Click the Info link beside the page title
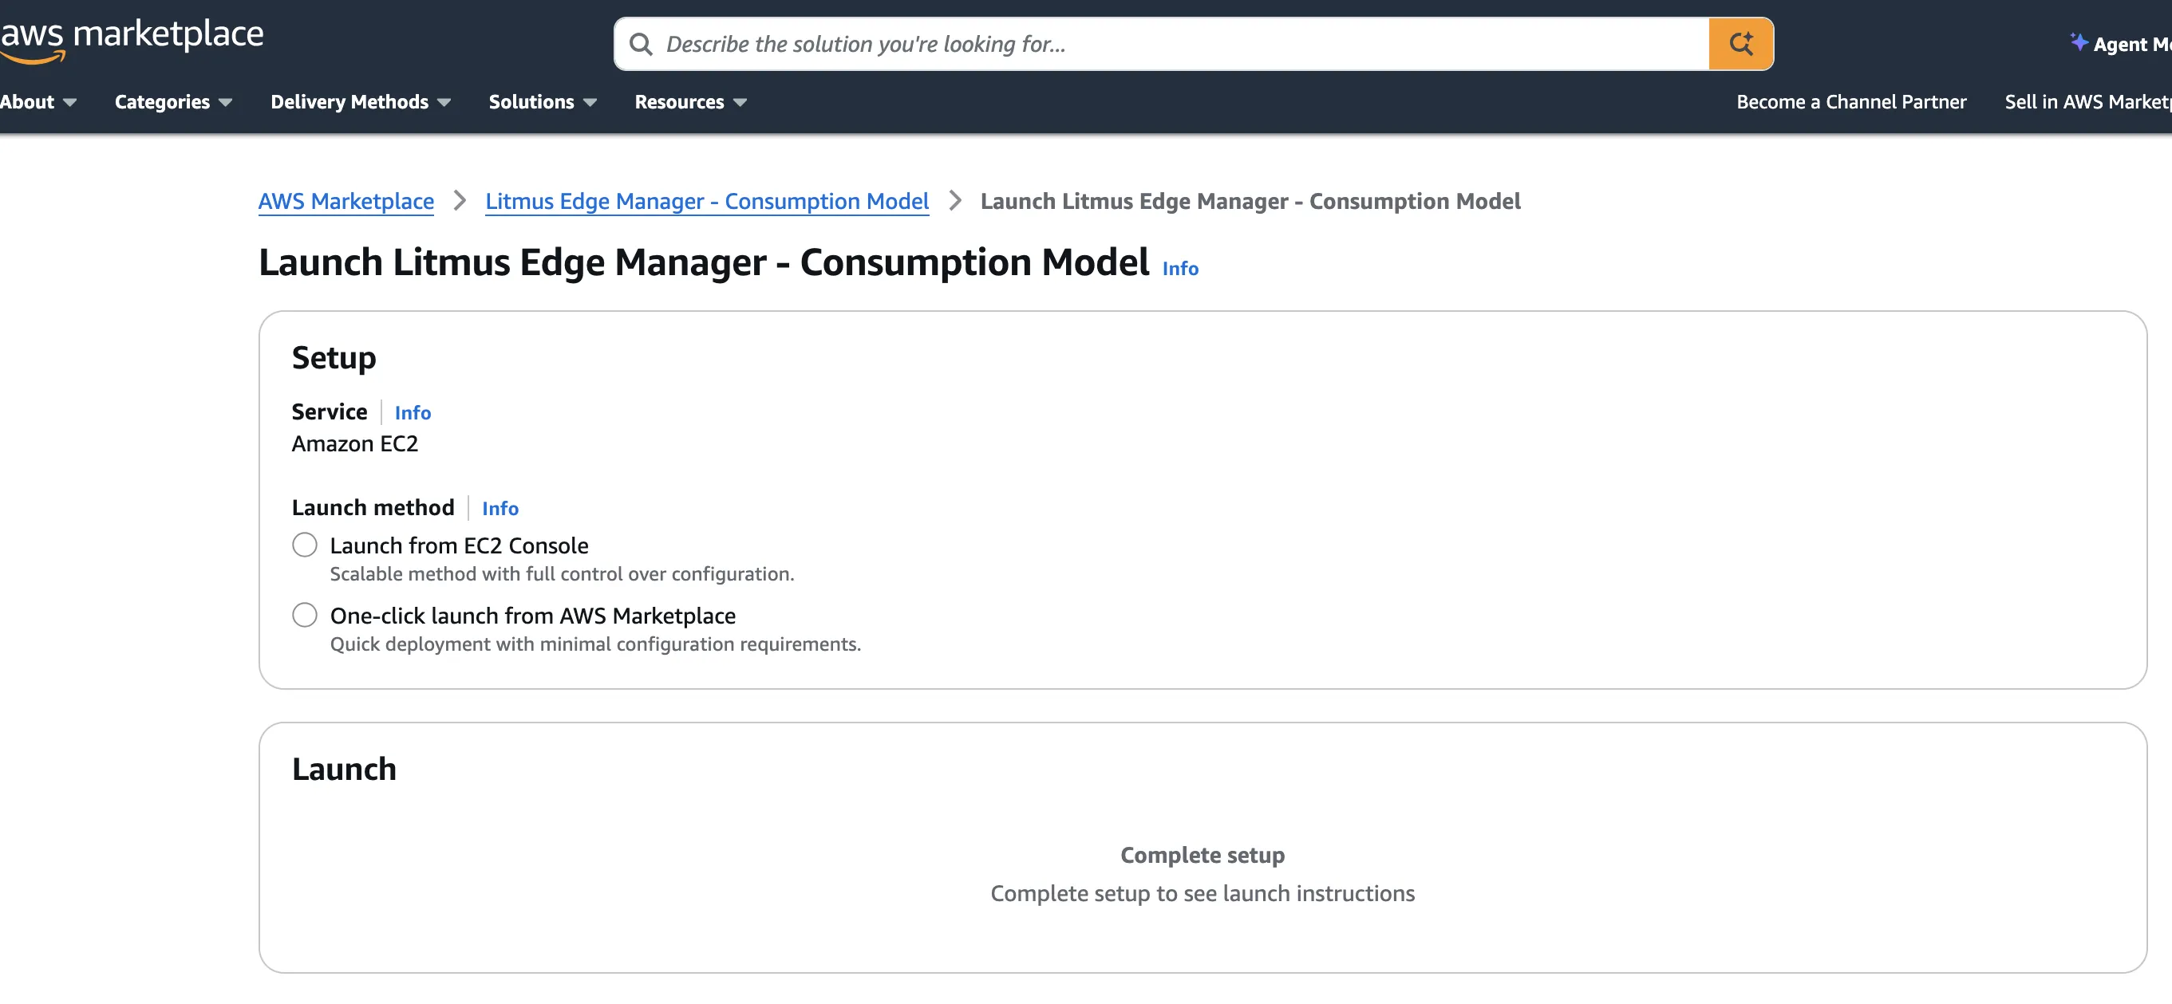Viewport: 2172px width, 1004px height. point(1179,268)
